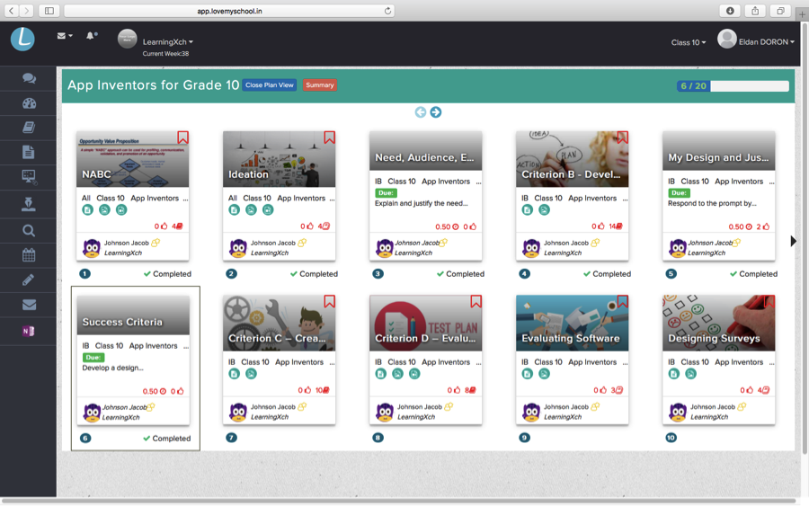The height and width of the screenshot is (506, 809).
Task: Click the search magnifier sidebar icon
Action: click(29, 231)
